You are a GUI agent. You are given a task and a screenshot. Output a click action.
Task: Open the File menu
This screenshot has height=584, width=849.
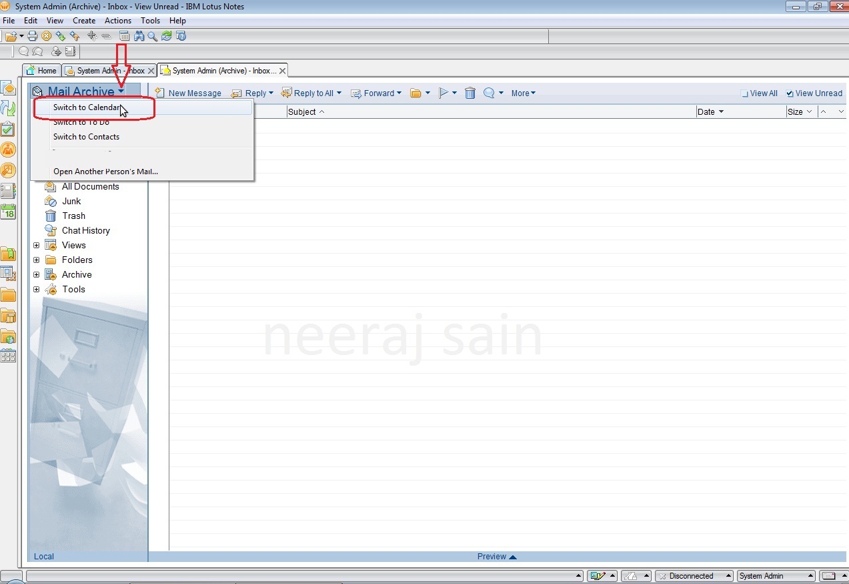(x=9, y=21)
